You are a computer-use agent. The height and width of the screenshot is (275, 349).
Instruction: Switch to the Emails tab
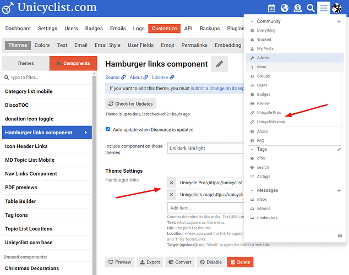[118, 29]
